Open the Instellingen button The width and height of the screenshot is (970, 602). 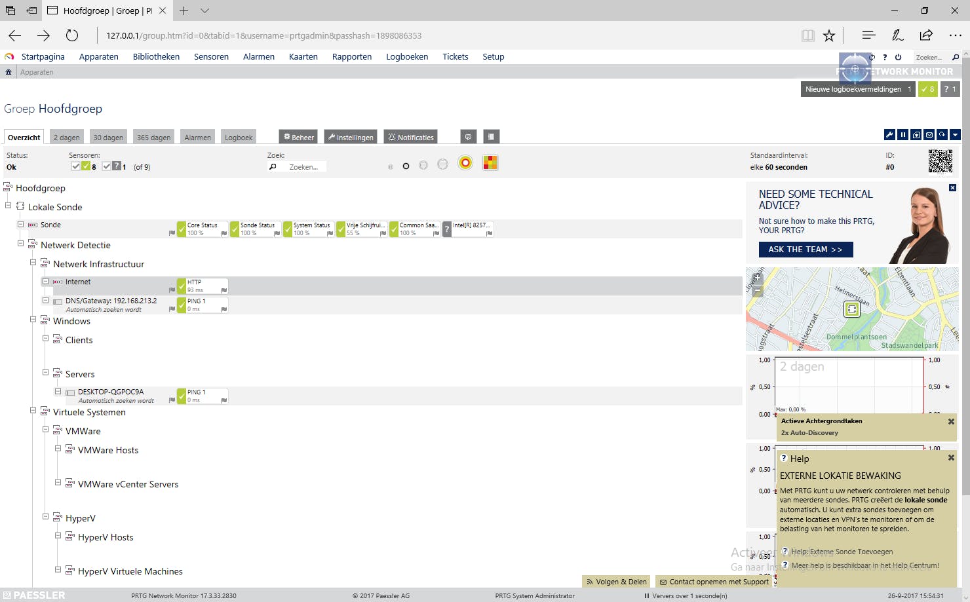(x=351, y=137)
